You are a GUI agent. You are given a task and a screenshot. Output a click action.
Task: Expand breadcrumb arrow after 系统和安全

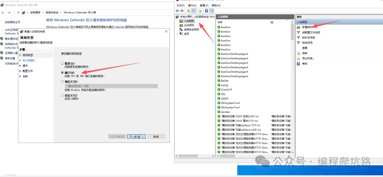[61, 12]
